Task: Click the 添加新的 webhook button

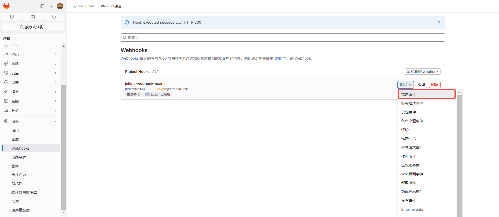Action: tap(422, 72)
